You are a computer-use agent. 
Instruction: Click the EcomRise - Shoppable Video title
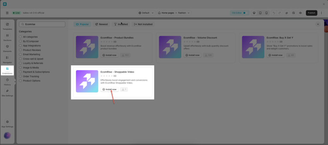tap(117, 72)
